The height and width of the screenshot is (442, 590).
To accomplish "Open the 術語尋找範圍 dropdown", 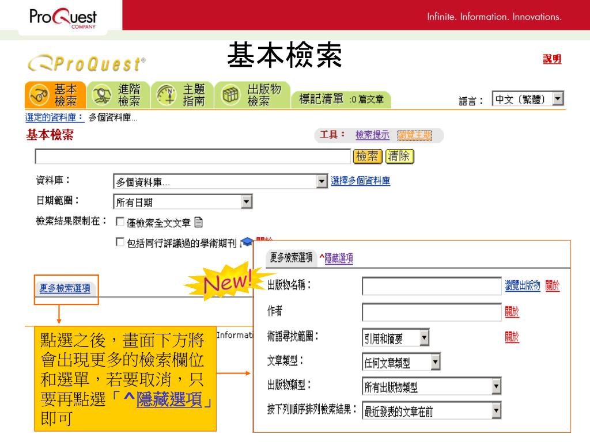I will point(395,337).
